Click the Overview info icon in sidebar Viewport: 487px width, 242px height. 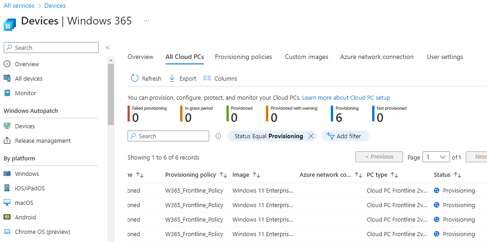(x=7, y=64)
